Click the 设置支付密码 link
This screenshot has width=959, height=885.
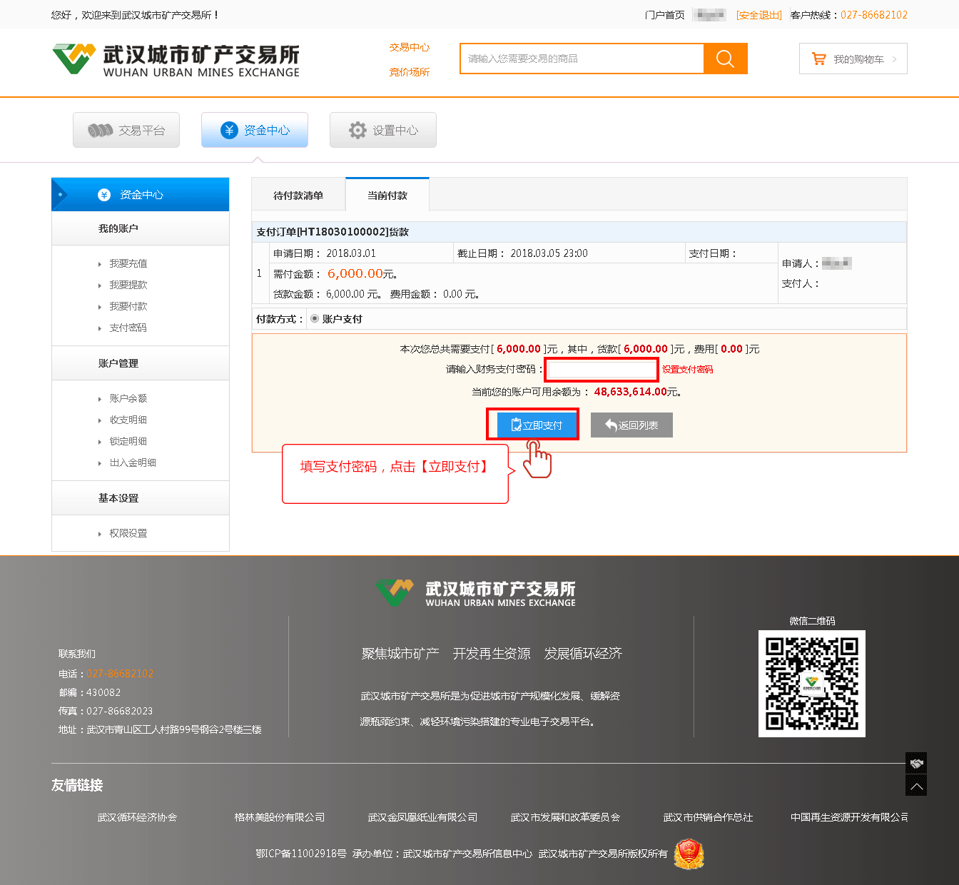coord(687,370)
